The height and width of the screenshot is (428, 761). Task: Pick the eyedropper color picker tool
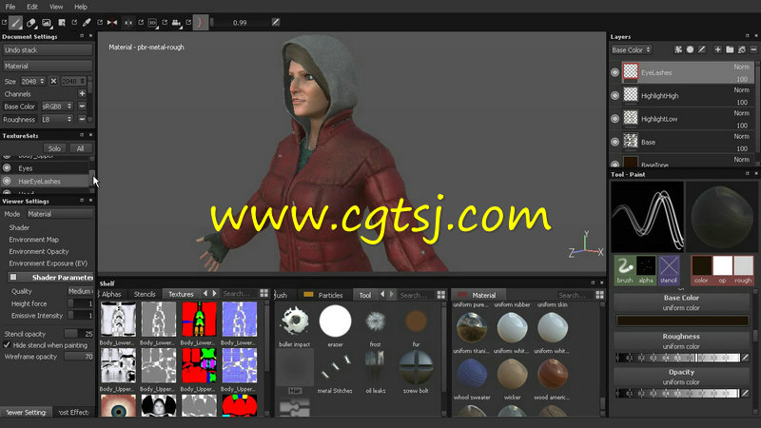click(x=87, y=22)
